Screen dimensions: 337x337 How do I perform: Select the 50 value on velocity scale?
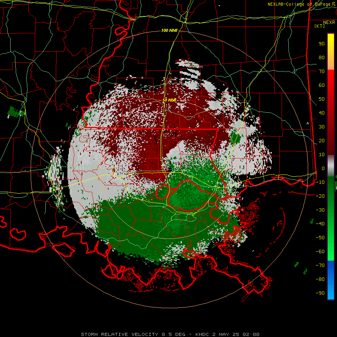point(322,99)
